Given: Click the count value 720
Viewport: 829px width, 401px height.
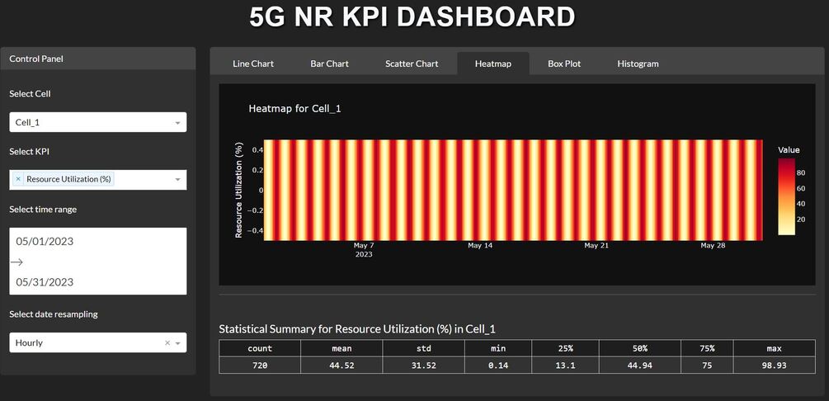Looking at the screenshot, I should click(260, 365).
